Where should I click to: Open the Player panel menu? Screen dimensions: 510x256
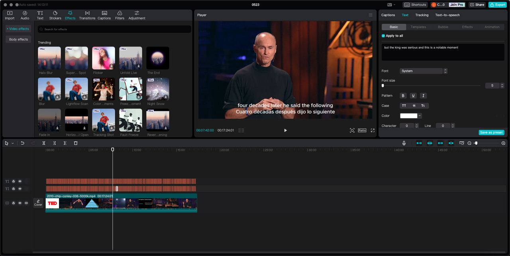[x=370, y=15]
